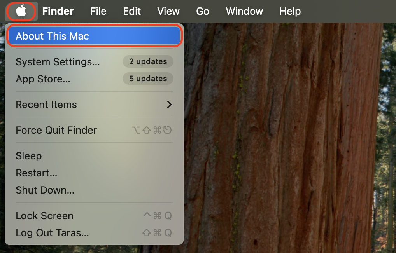Select Force Quit Finder
396x253 pixels.
pos(56,130)
